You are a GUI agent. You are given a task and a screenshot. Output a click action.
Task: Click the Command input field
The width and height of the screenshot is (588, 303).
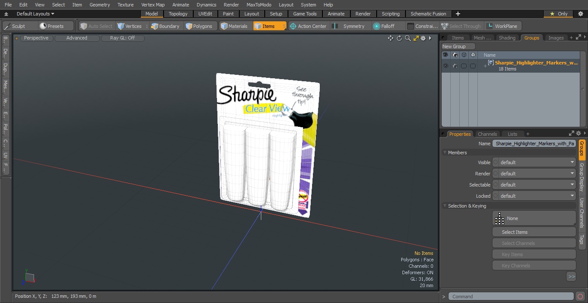click(511, 297)
